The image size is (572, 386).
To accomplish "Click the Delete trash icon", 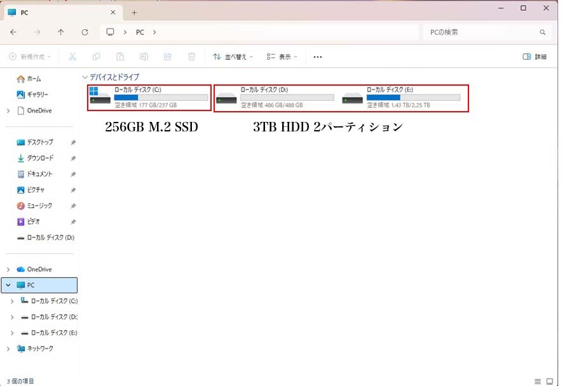I will 191,57.
